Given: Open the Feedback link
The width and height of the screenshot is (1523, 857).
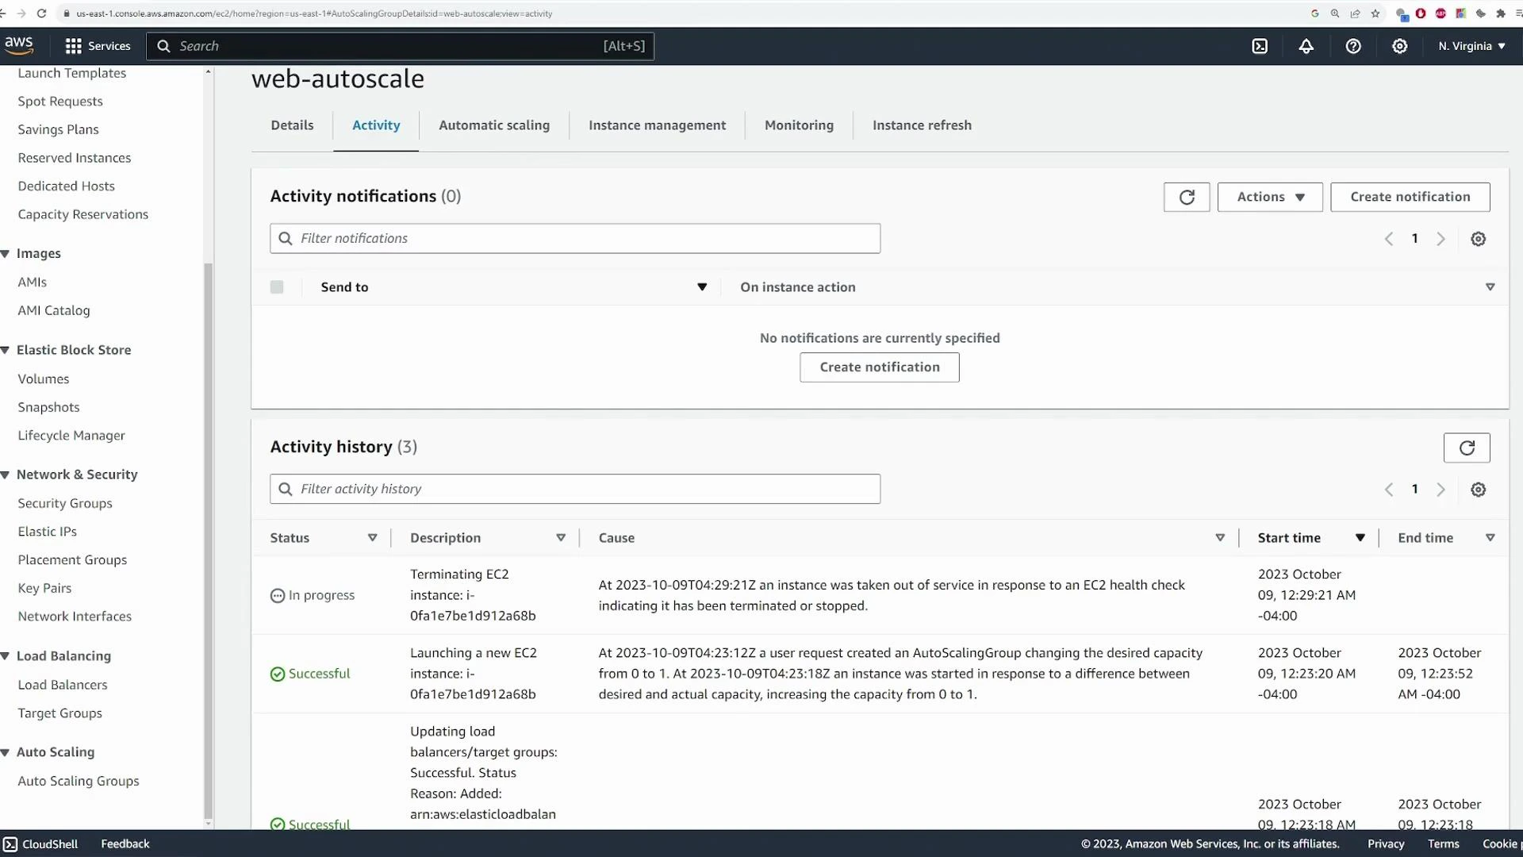Looking at the screenshot, I should [x=124, y=844].
